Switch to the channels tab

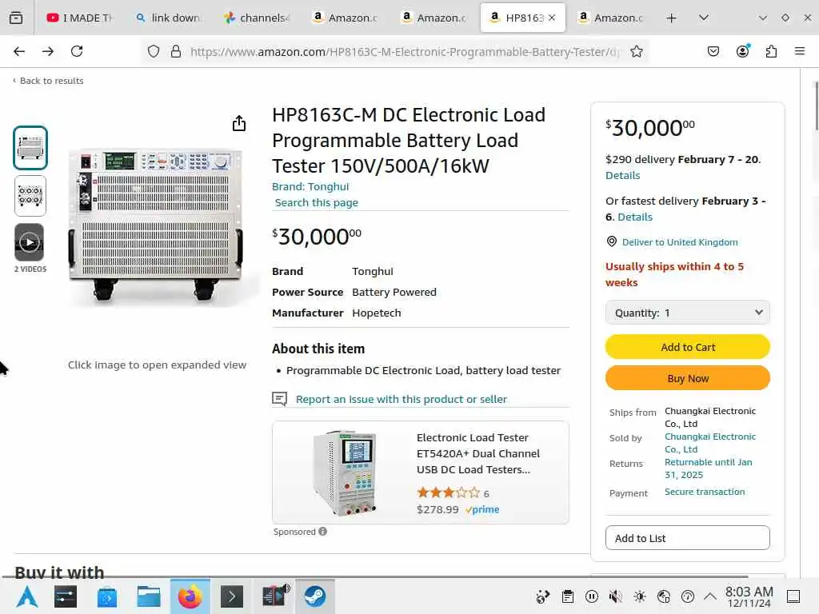(257, 18)
